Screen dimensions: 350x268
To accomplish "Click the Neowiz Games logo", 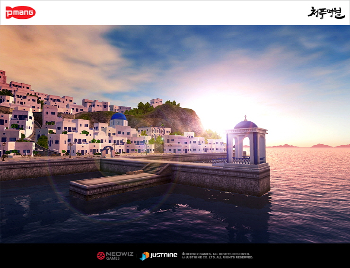I will pos(115,256).
